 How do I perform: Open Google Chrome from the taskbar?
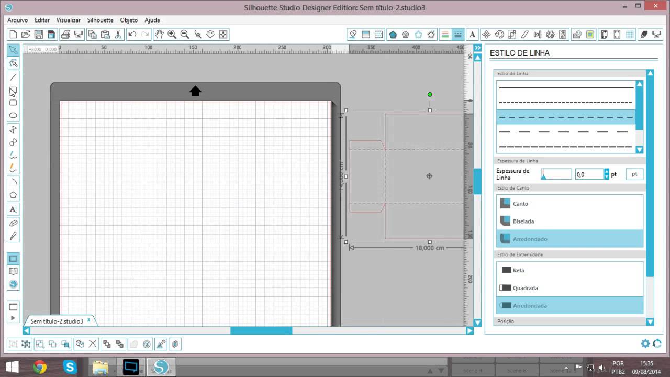pyautogui.click(x=40, y=367)
